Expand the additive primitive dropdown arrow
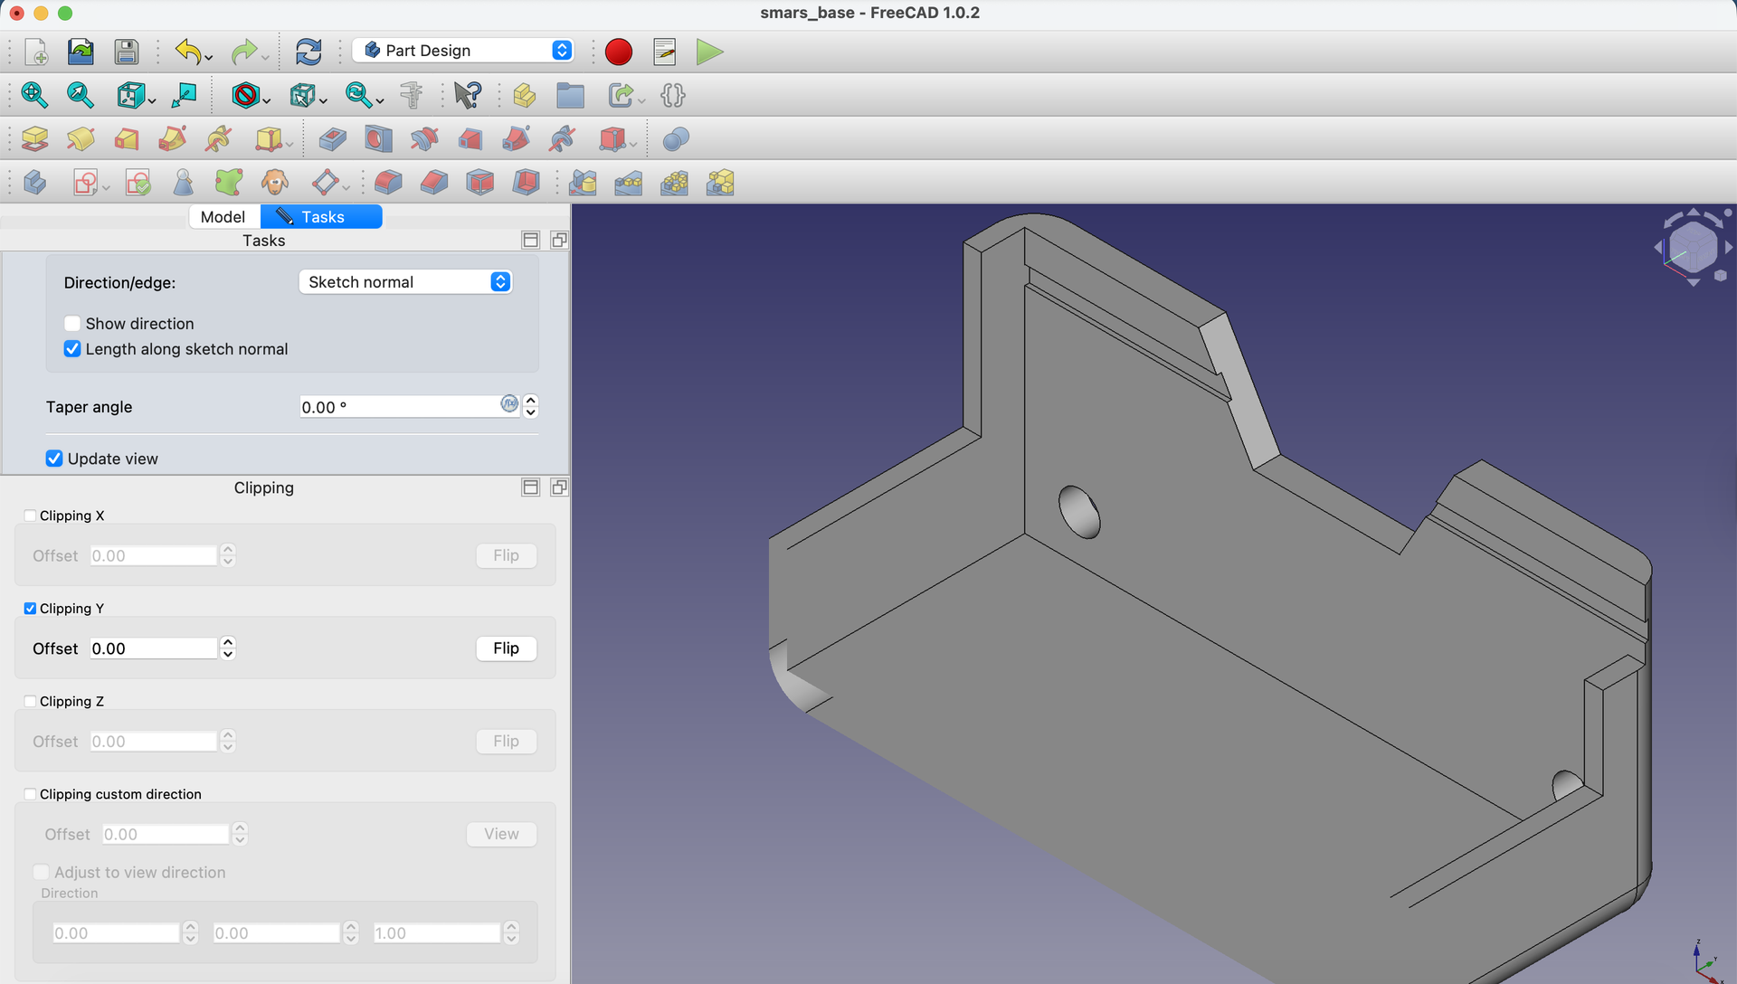 click(289, 145)
